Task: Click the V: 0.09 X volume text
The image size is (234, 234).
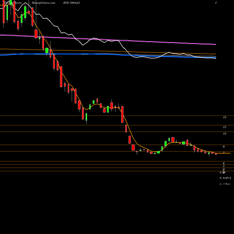Action: point(225,178)
